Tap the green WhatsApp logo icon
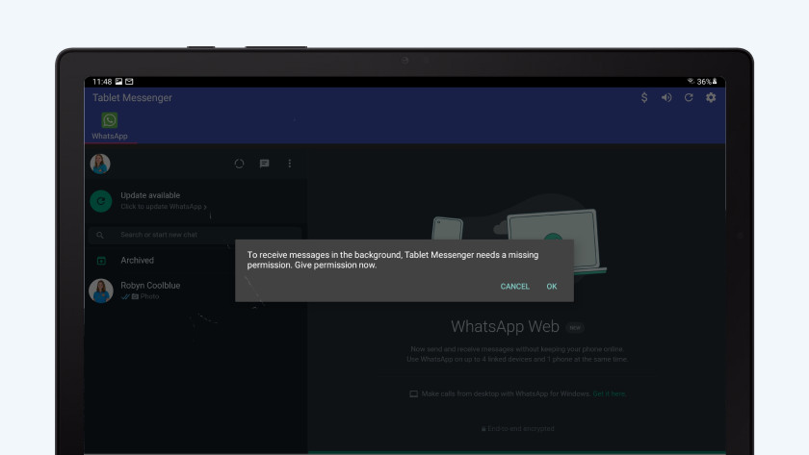 (110, 120)
